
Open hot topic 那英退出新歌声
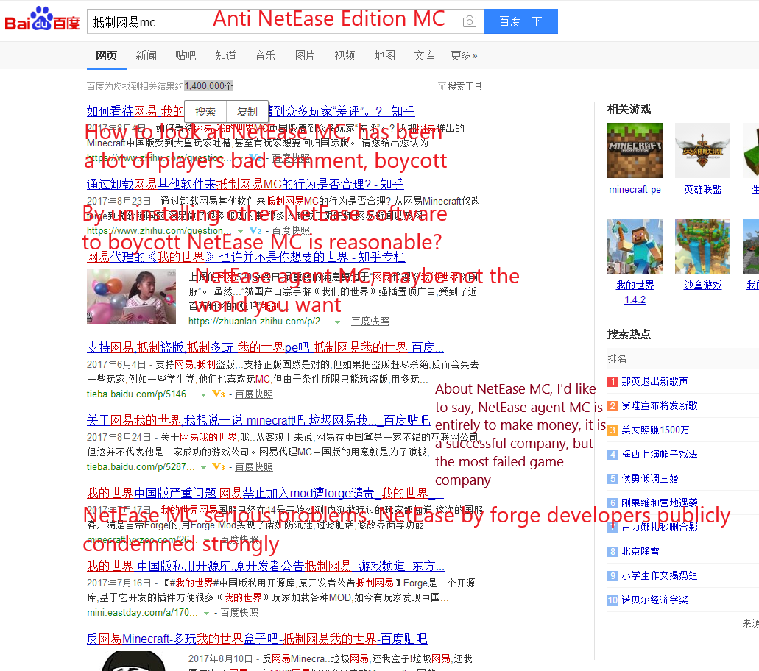(654, 381)
